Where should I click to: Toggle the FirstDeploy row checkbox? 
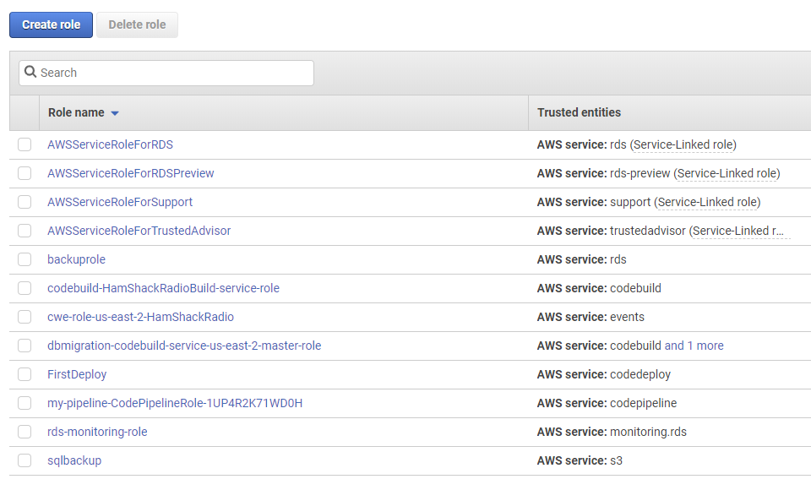point(24,374)
